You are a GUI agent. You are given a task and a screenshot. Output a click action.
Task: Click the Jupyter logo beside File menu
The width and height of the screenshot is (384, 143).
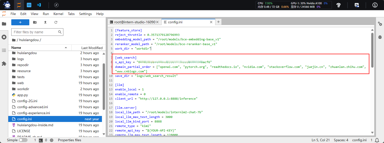(x=4, y=14)
